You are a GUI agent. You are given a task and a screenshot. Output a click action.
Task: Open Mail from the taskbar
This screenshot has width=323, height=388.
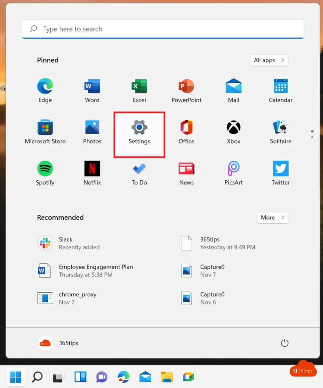point(145,377)
